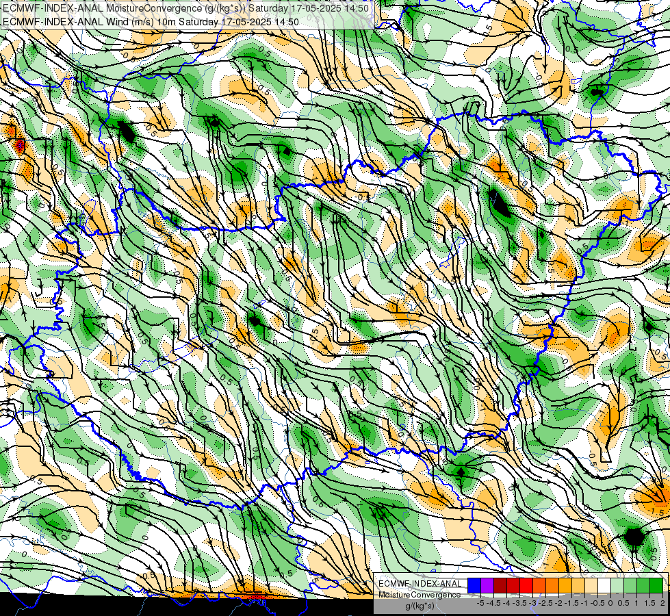Screen dimensions: 670x616
Task: Click the light green swatch between 0.5 and 1
Action: (x=630, y=586)
